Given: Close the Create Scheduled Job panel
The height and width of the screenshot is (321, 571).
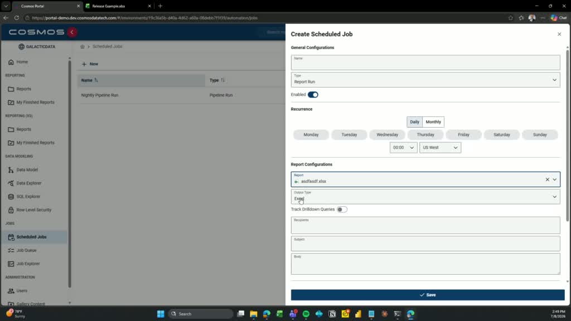Looking at the screenshot, I should pos(559,34).
